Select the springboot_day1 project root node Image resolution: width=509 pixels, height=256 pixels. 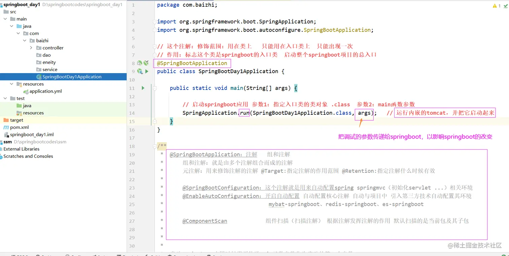coord(22,5)
